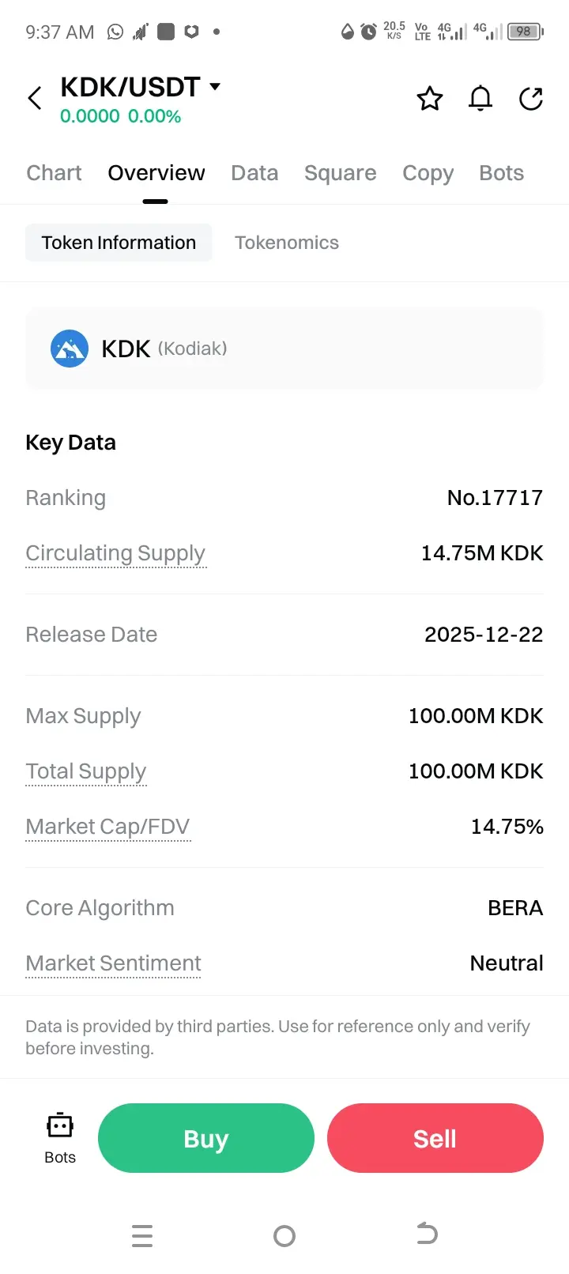This screenshot has height=1274, width=569.
Task: Tap the Kodiak token logo
Action: pos(70,349)
